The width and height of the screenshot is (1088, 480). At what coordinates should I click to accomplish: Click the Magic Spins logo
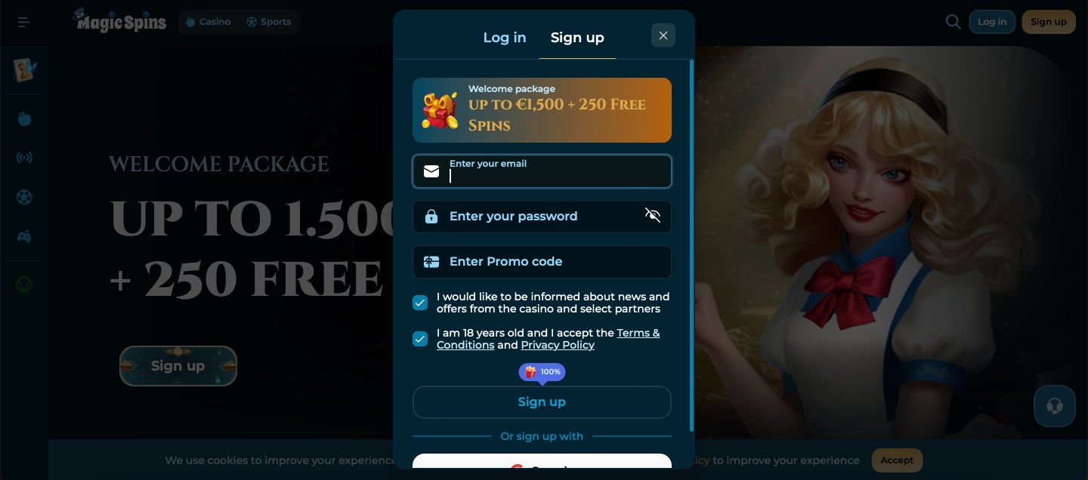(119, 21)
